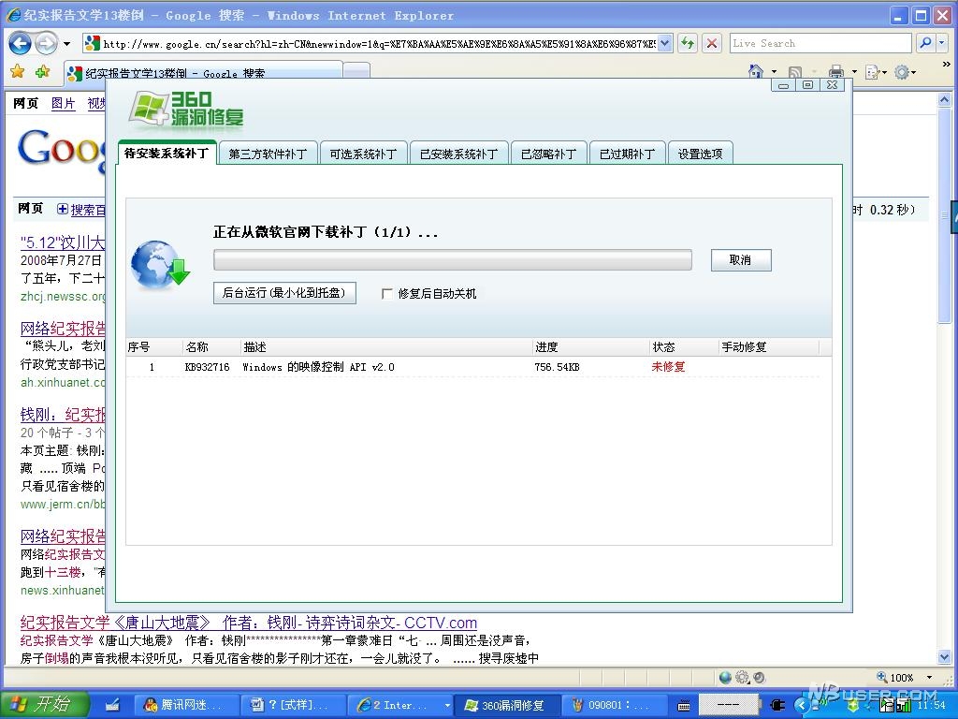The width and height of the screenshot is (958, 719).
Task: Open the 唐山大地震 CCTV.com search result
Action: (x=249, y=623)
